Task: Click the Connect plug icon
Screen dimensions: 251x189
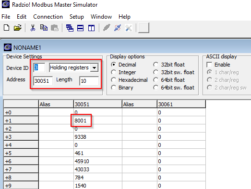Action: pos(107,28)
